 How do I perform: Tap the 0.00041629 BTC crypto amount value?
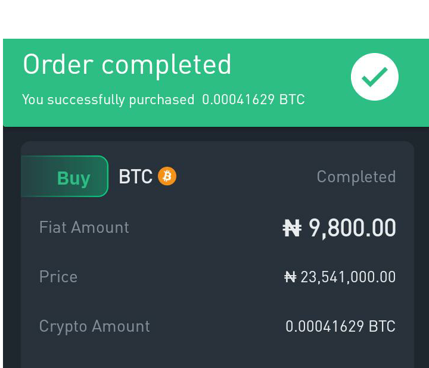pyautogui.click(x=340, y=326)
